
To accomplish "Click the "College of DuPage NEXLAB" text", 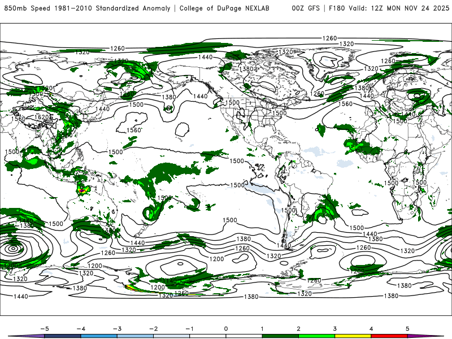I will click(x=224, y=8).
